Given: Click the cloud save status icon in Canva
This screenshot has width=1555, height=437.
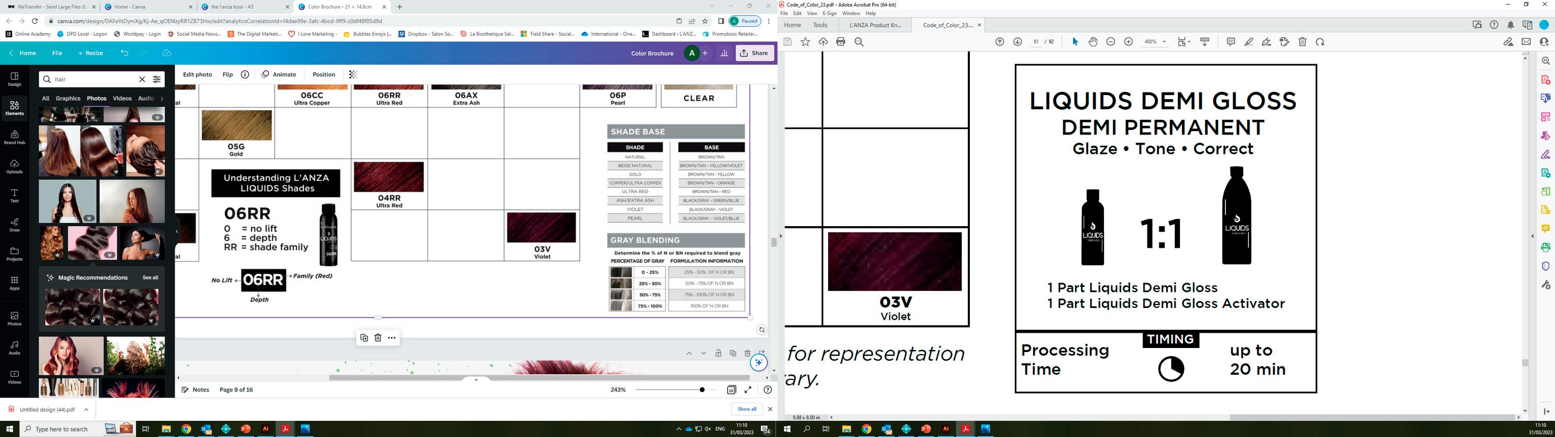Looking at the screenshot, I should [x=167, y=53].
